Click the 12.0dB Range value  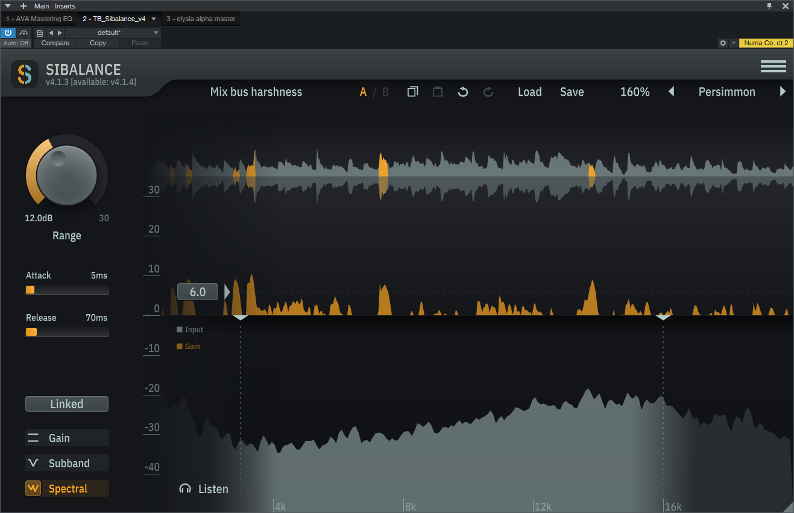(x=39, y=218)
